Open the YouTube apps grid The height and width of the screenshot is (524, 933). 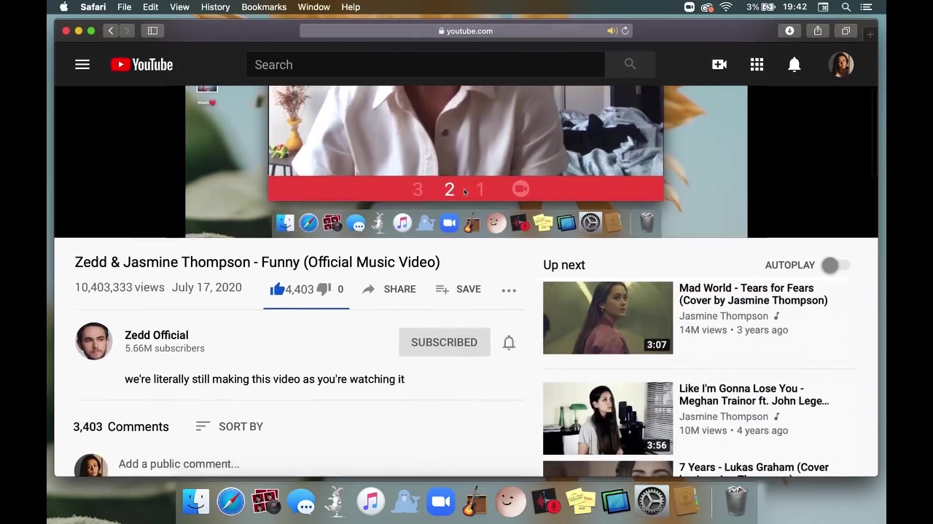[x=757, y=65]
